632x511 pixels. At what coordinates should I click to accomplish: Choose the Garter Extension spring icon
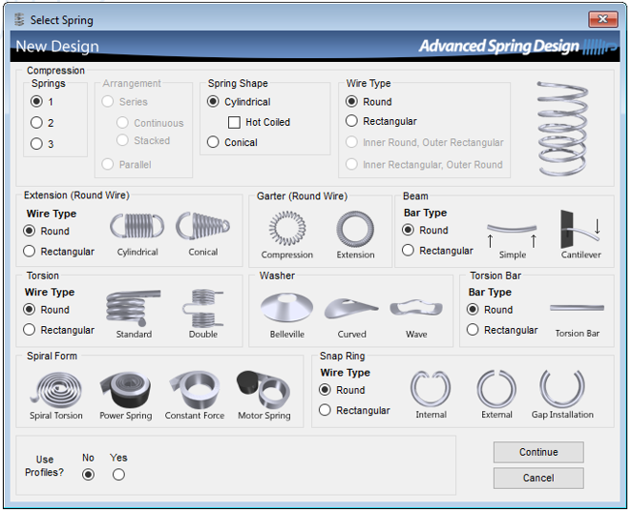coord(355,229)
